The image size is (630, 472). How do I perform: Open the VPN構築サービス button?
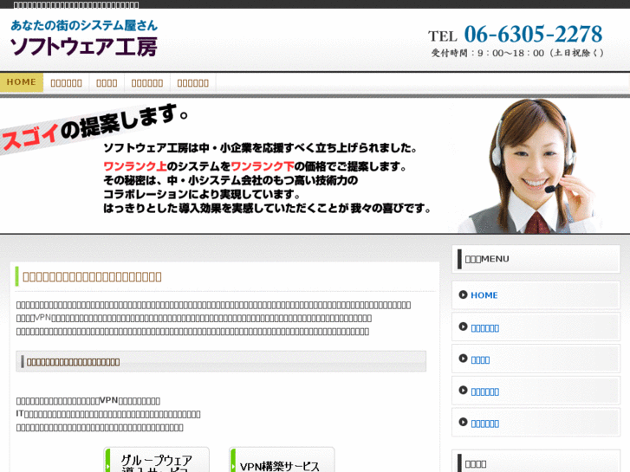282,460
